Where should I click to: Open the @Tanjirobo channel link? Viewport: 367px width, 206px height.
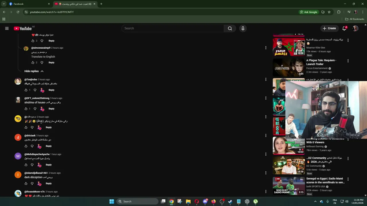[31, 80]
